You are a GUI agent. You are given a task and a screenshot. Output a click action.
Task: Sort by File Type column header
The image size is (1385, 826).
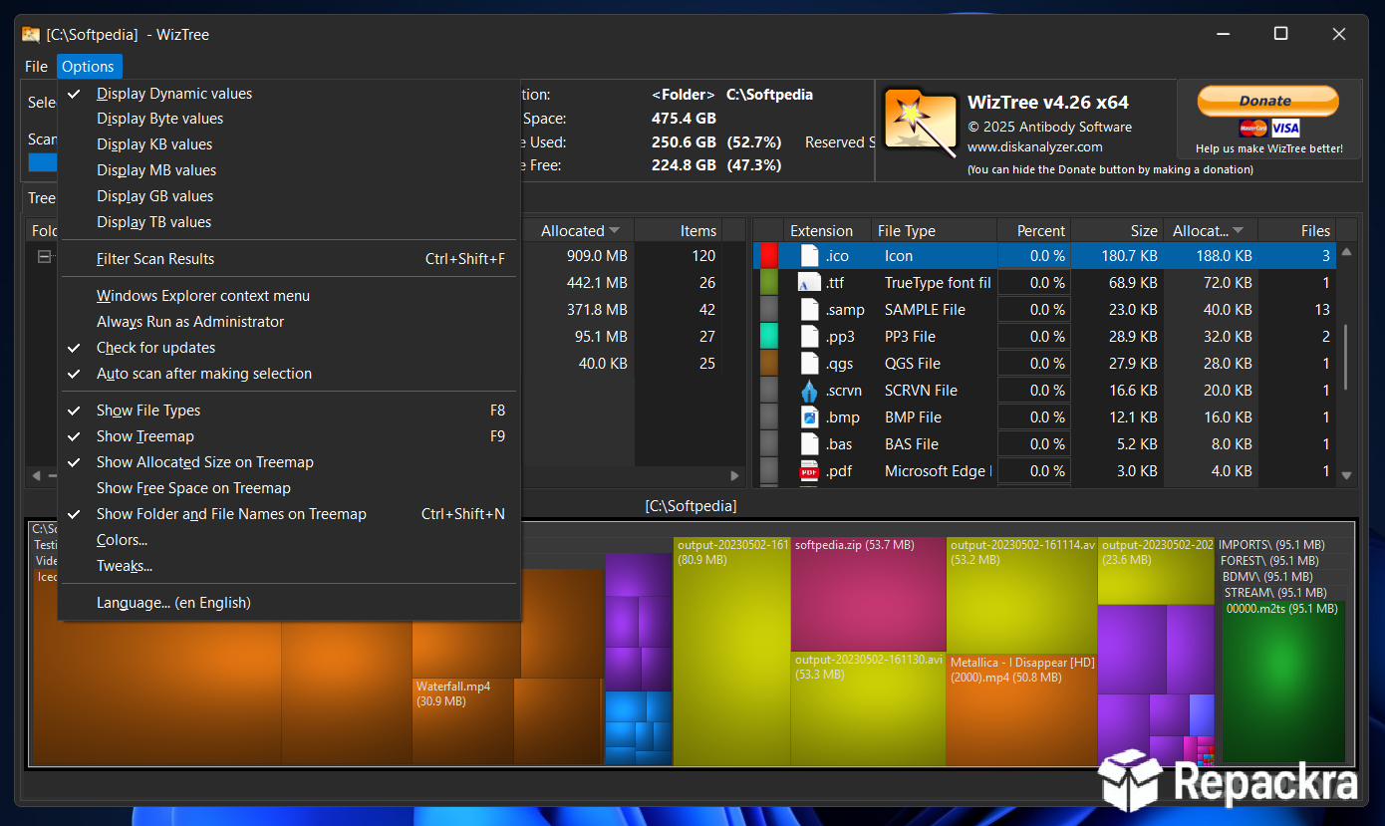point(934,231)
